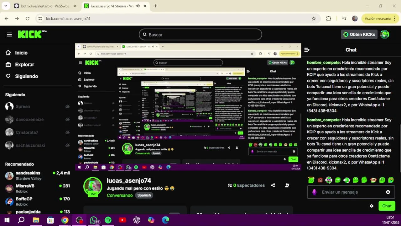The image size is (401, 226).
Task: Open davooxeneize followed channel
Action: tap(29, 119)
